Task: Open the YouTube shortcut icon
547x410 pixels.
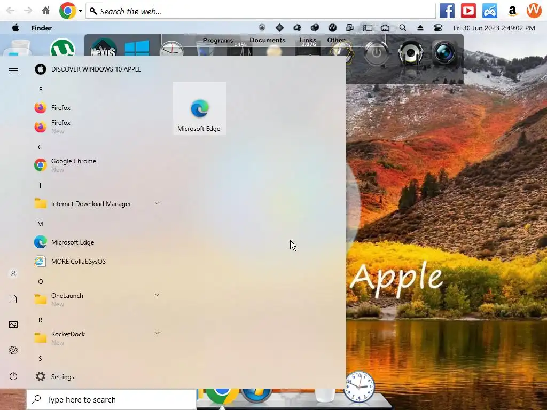Action: [x=468, y=11]
